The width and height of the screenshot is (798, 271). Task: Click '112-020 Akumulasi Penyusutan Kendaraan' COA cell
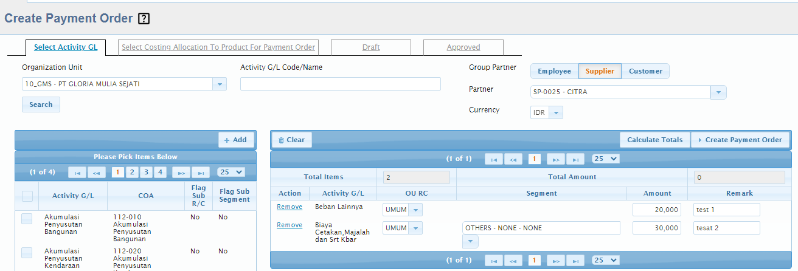point(146,258)
